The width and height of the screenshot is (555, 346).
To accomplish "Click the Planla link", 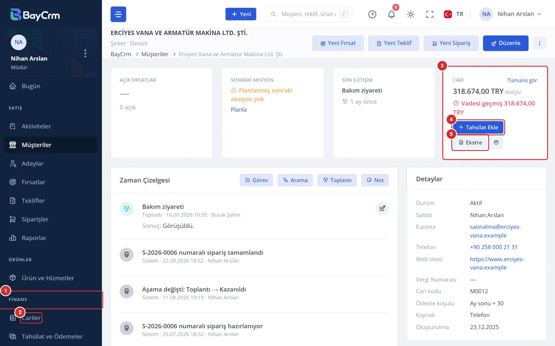I will [238, 109].
